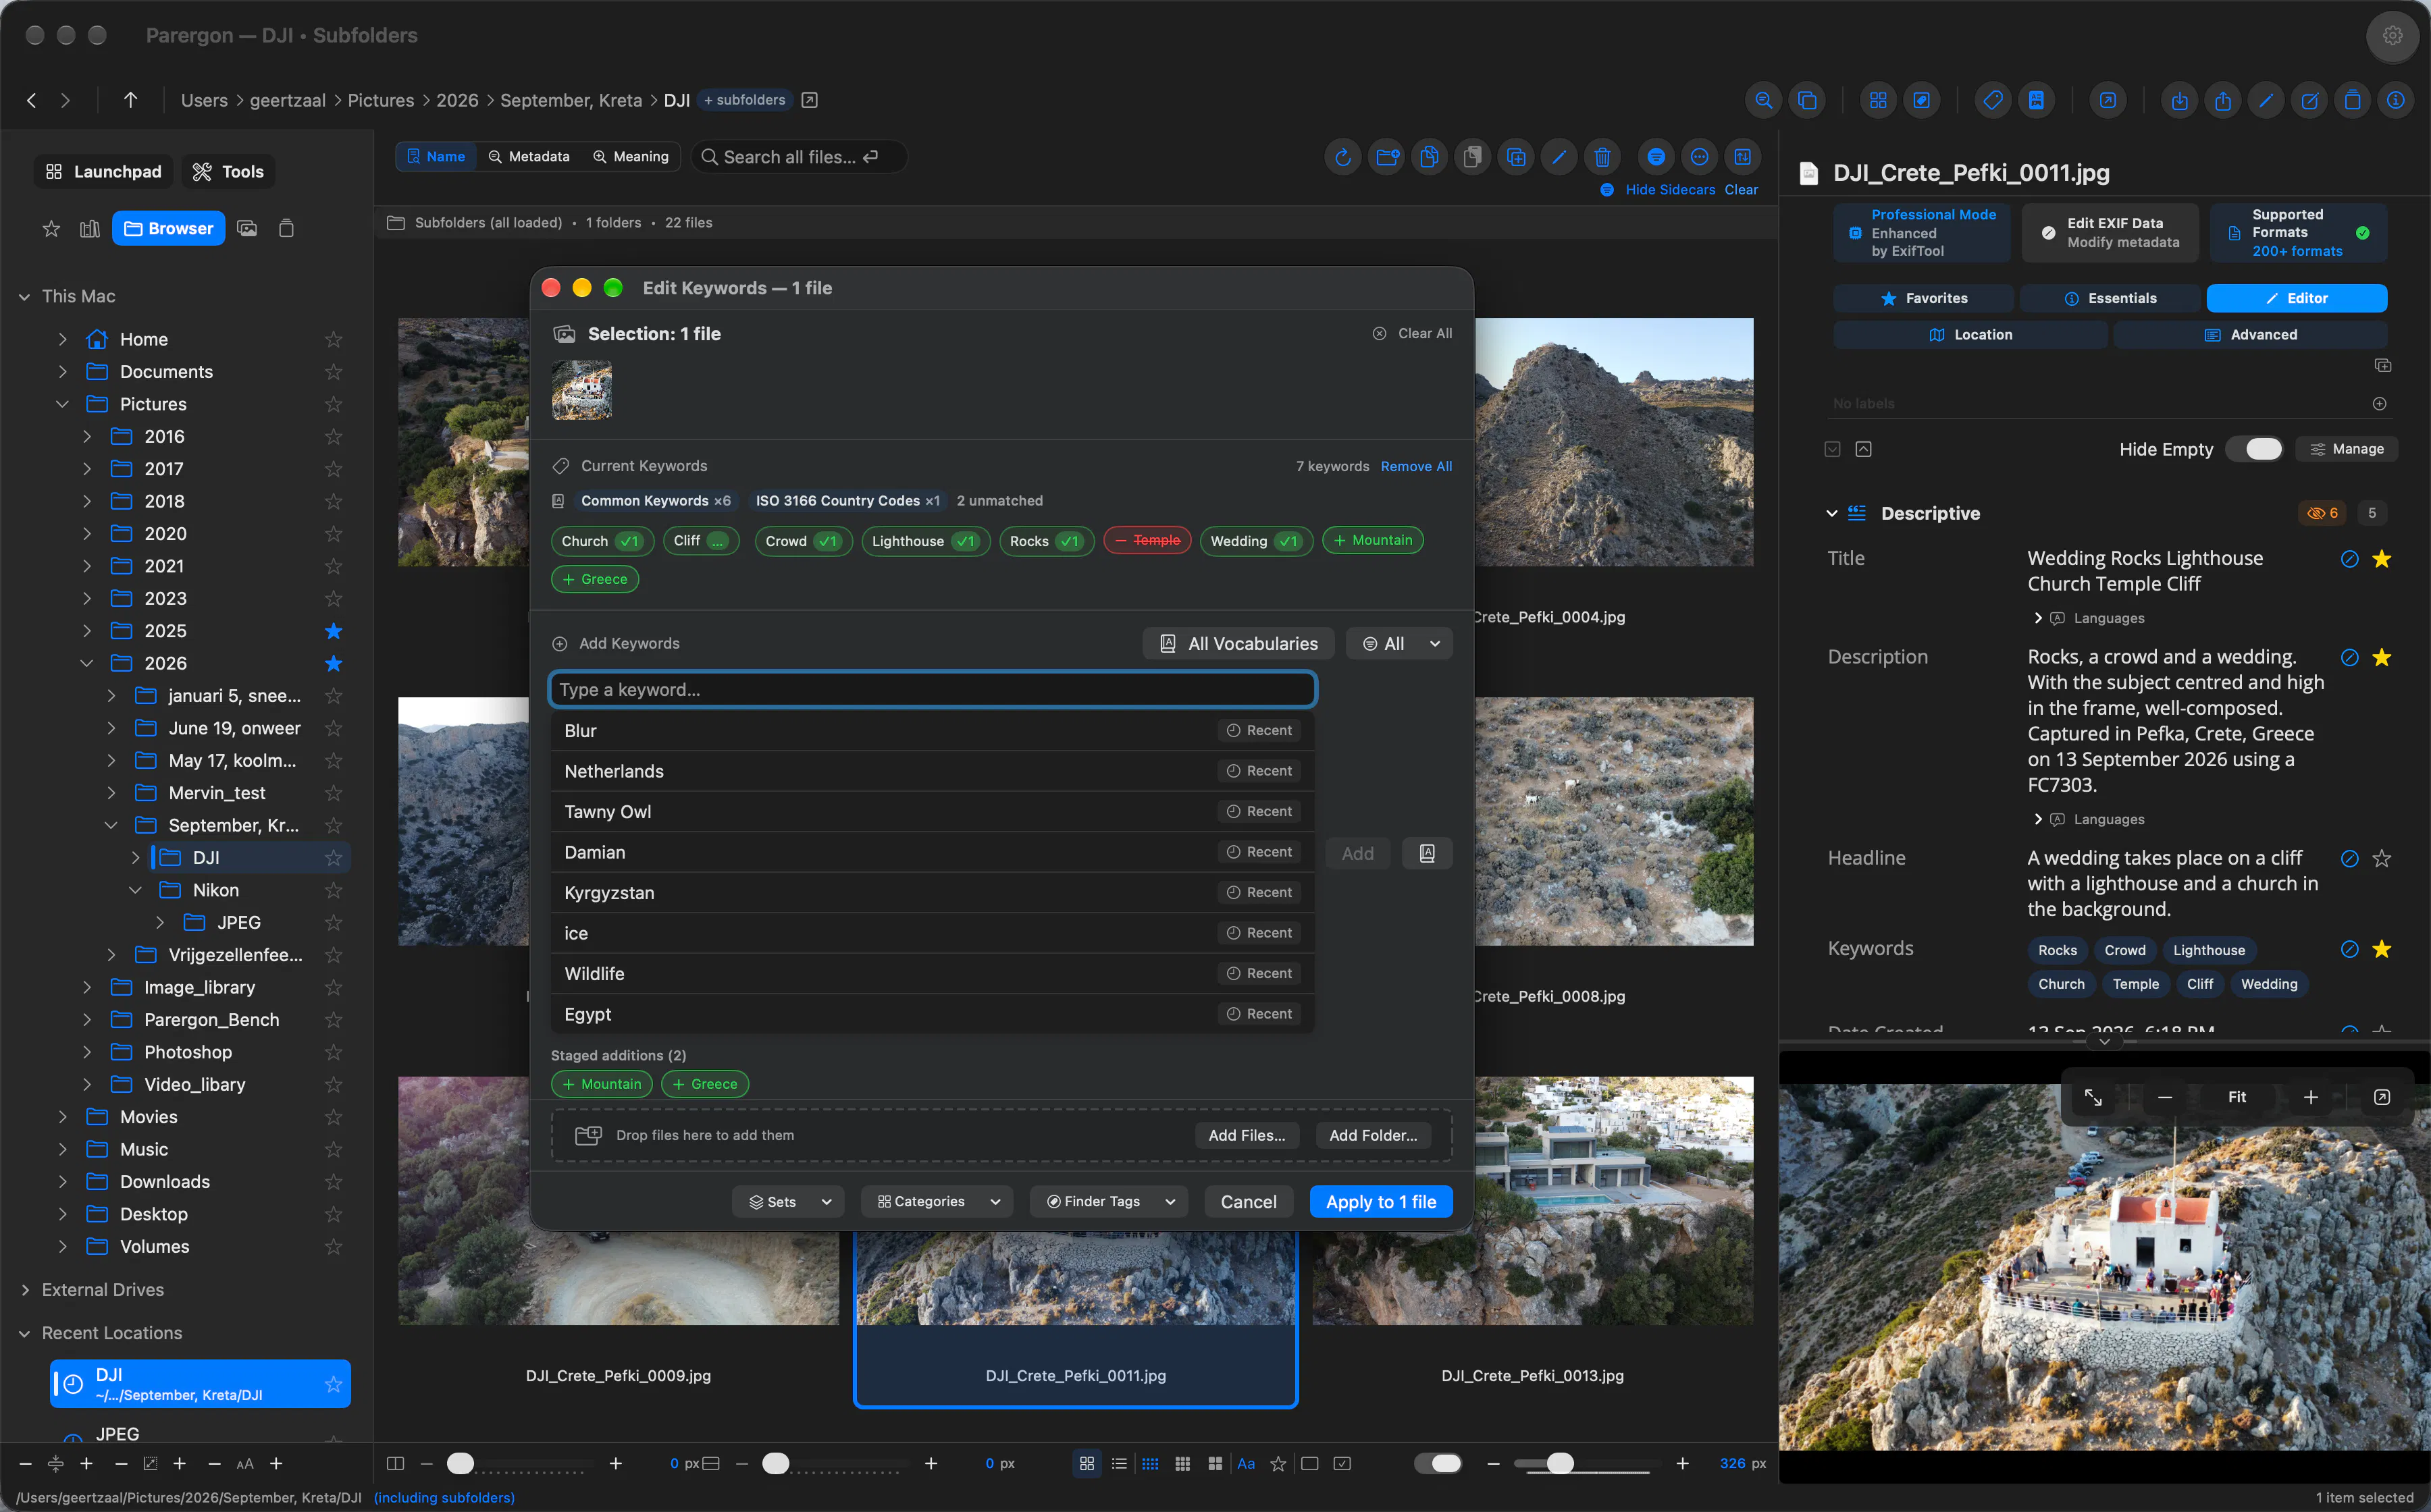
Task: Switch to the Essentials tab
Action: [2109, 298]
